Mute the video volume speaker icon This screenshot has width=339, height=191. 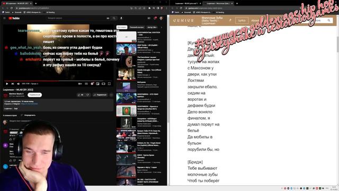[19, 84]
